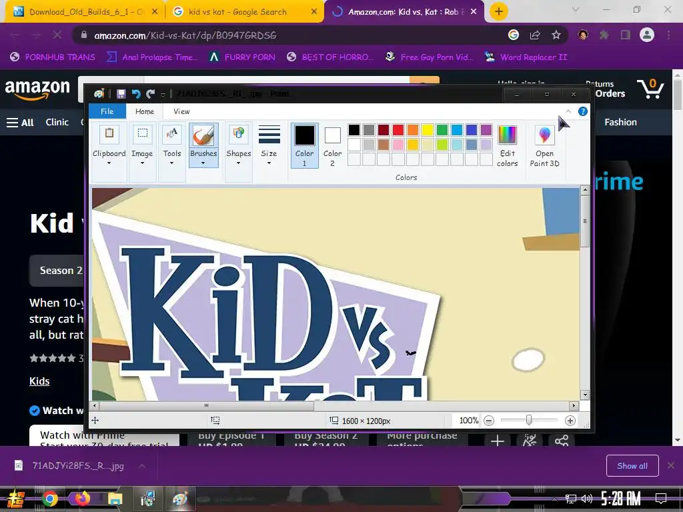Click Paint vertical scrollbar up arrow
683x512 pixels.
coord(585,190)
